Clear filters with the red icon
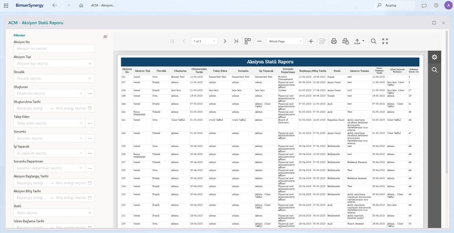This screenshot has height=233, width=454. coord(105,36)
